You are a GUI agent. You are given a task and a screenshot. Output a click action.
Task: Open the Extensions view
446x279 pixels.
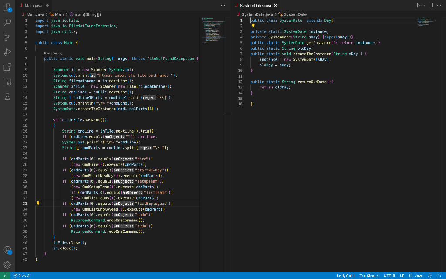pos(7,68)
